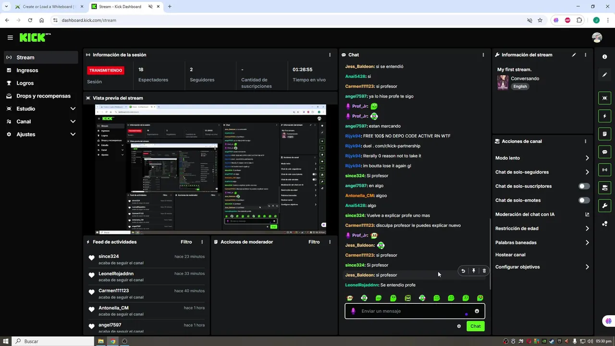Insert the last emote in the quick emote row
Viewport: 615px width, 346px height.
coord(480,298)
